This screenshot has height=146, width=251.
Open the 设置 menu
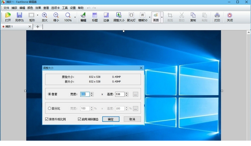click(73, 8)
